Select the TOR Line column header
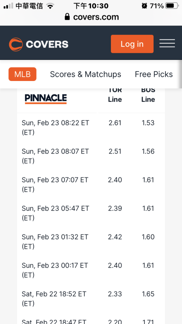Screen dimensions: 182x324 (x=115, y=95)
